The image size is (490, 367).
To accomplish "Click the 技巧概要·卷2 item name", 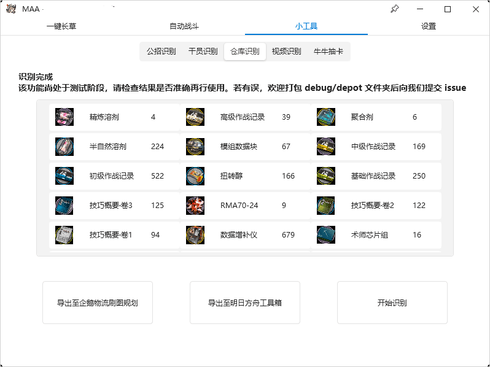I will [x=373, y=206].
